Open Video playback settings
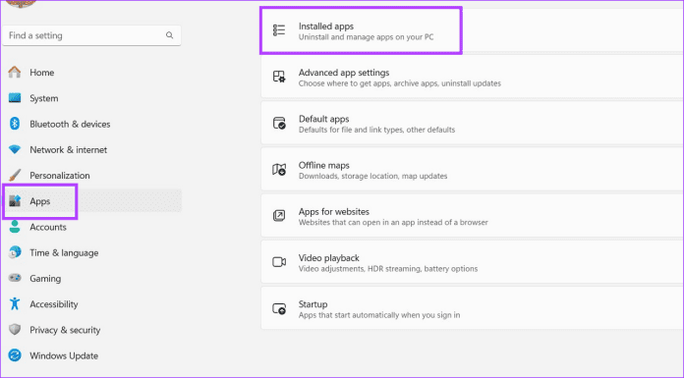 click(473, 262)
